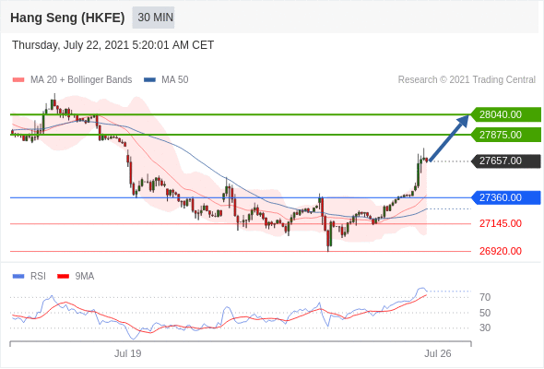
Task: Click the Jul 19 date axis label
Action: pyautogui.click(x=127, y=353)
